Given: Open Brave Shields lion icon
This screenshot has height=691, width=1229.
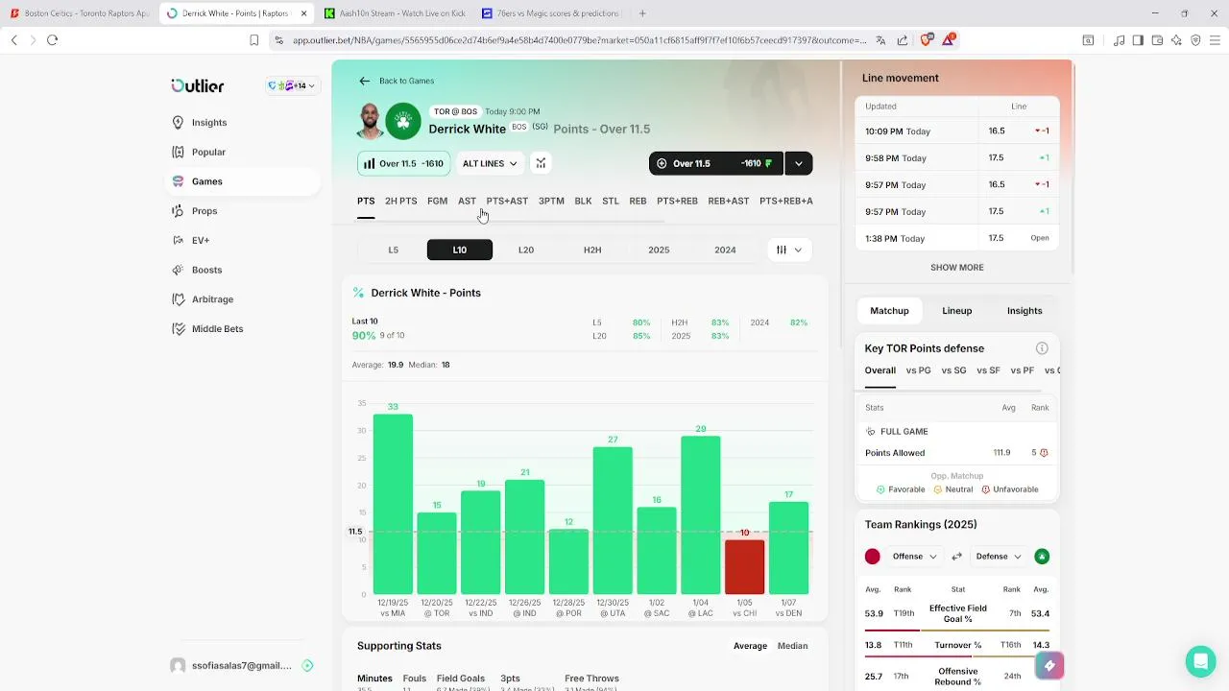Looking at the screenshot, I should pyautogui.click(x=927, y=39).
